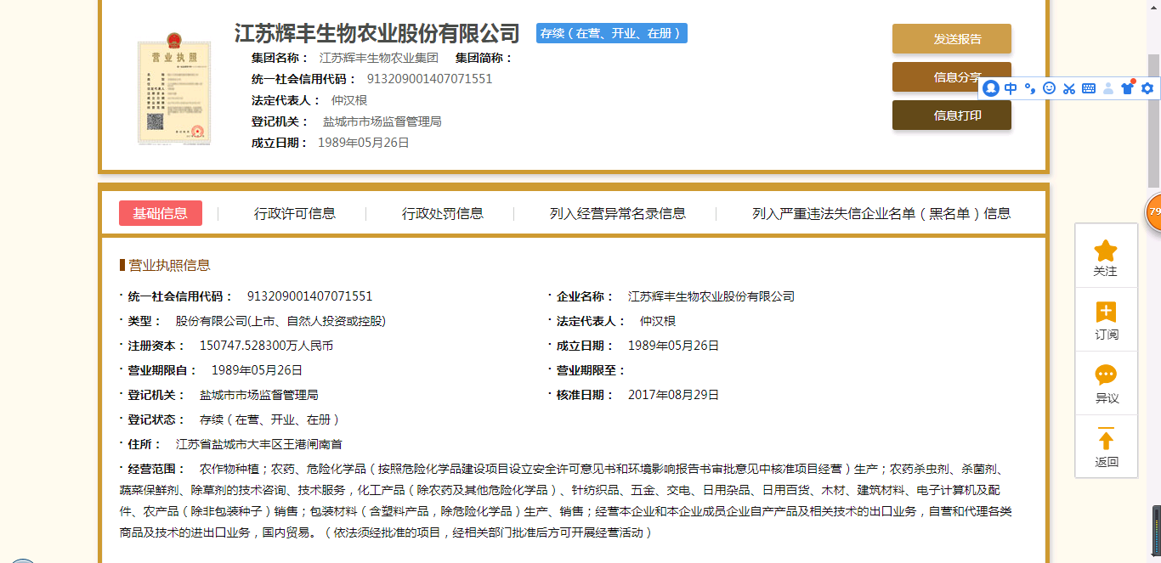
Task: Open IME settings gear icon
Action: point(1147,88)
